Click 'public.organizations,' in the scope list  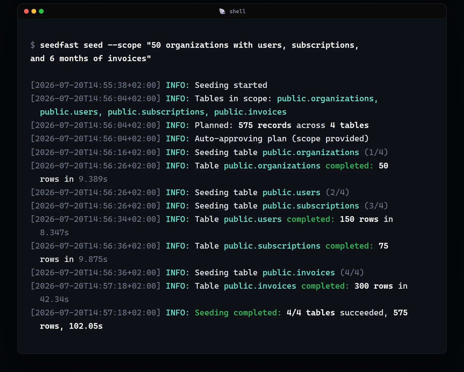point(327,99)
